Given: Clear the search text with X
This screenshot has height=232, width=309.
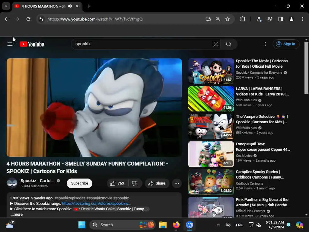Looking at the screenshot, I should (x=215, y=44).
